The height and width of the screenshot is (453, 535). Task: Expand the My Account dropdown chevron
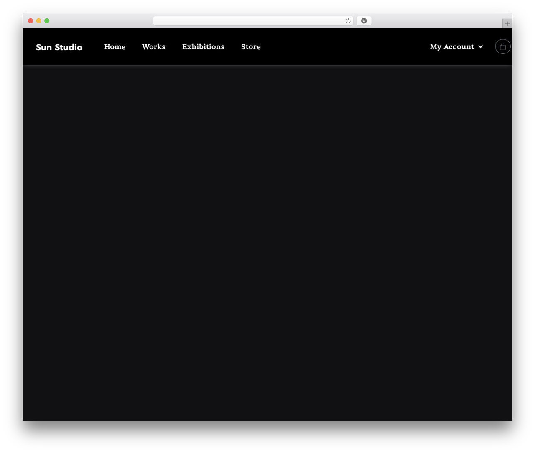pos(481,47)
